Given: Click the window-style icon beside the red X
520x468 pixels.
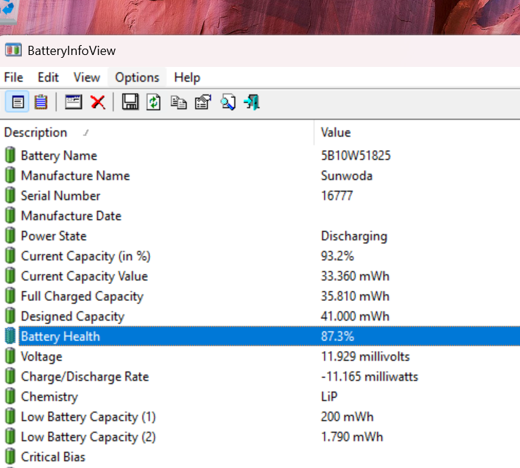Looking at the screenshot, I should tap(73, 102).
